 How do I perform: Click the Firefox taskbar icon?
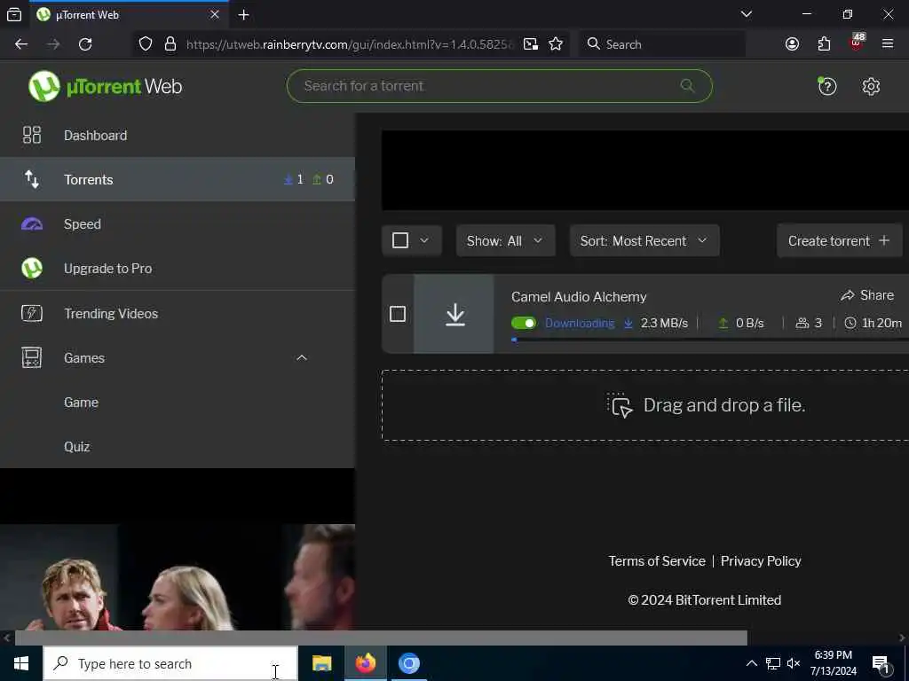(365, 663)
